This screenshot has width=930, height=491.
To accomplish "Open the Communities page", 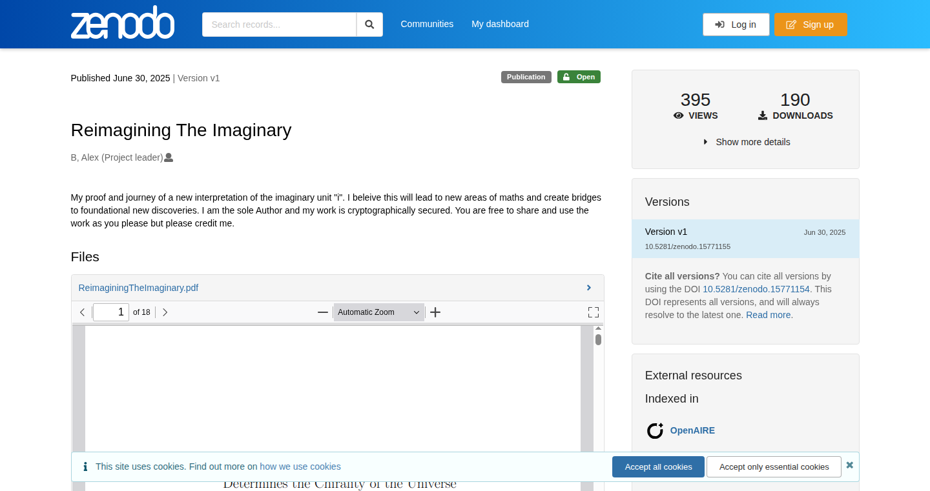I will (x=427, y=24).
